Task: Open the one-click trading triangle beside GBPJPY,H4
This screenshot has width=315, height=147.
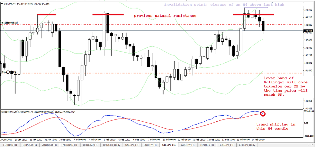Action: [x=2, y=4]
